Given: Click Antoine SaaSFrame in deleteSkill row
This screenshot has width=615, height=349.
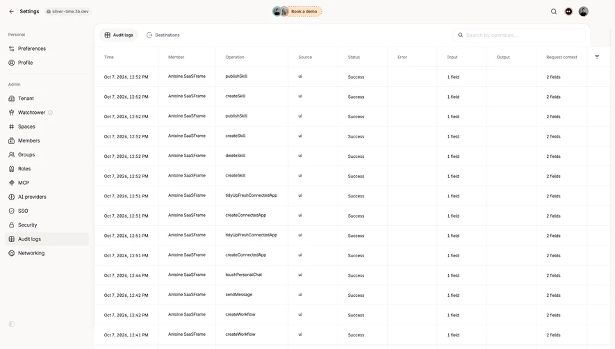Looking at the screenshot, I should (187, 156).
